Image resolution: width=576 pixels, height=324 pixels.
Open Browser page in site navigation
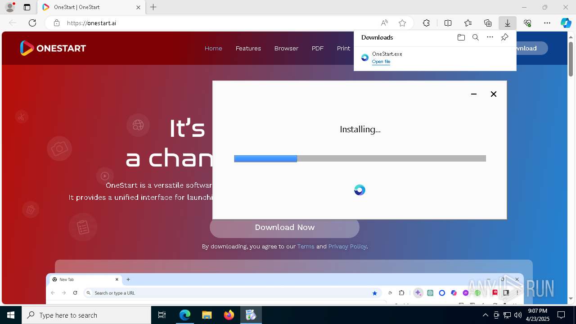286,48
